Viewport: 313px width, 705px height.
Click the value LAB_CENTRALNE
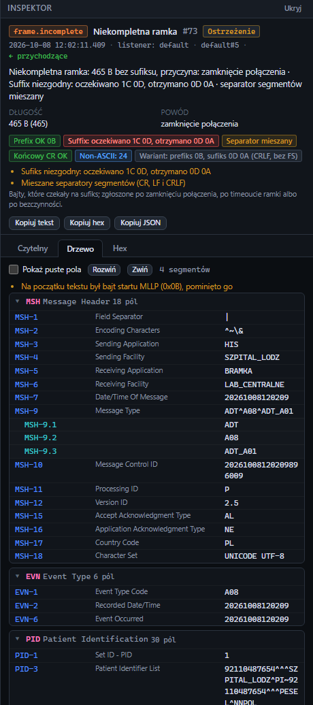(x=254, y=384)
